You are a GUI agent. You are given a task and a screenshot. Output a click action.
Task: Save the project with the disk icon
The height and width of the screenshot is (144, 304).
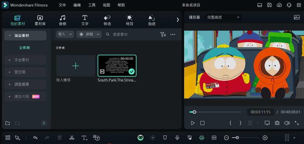tap(269, 5)
